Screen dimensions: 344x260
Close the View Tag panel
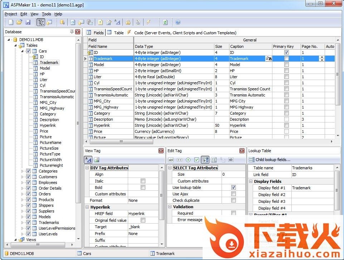(x=161, y=151)
